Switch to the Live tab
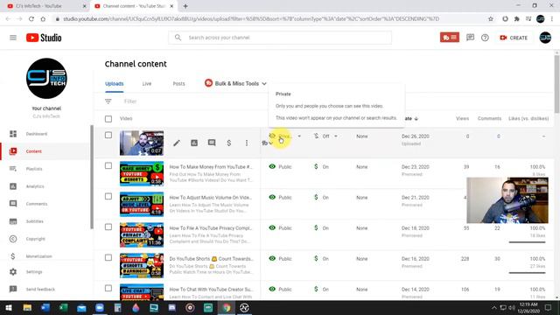The width and height of the screenshot is (560, 315). pos(147,84)
